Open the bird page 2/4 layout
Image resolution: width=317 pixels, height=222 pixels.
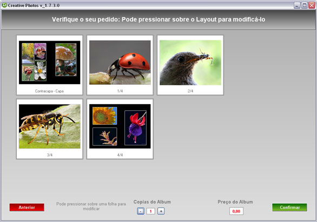tap(190, 65)
